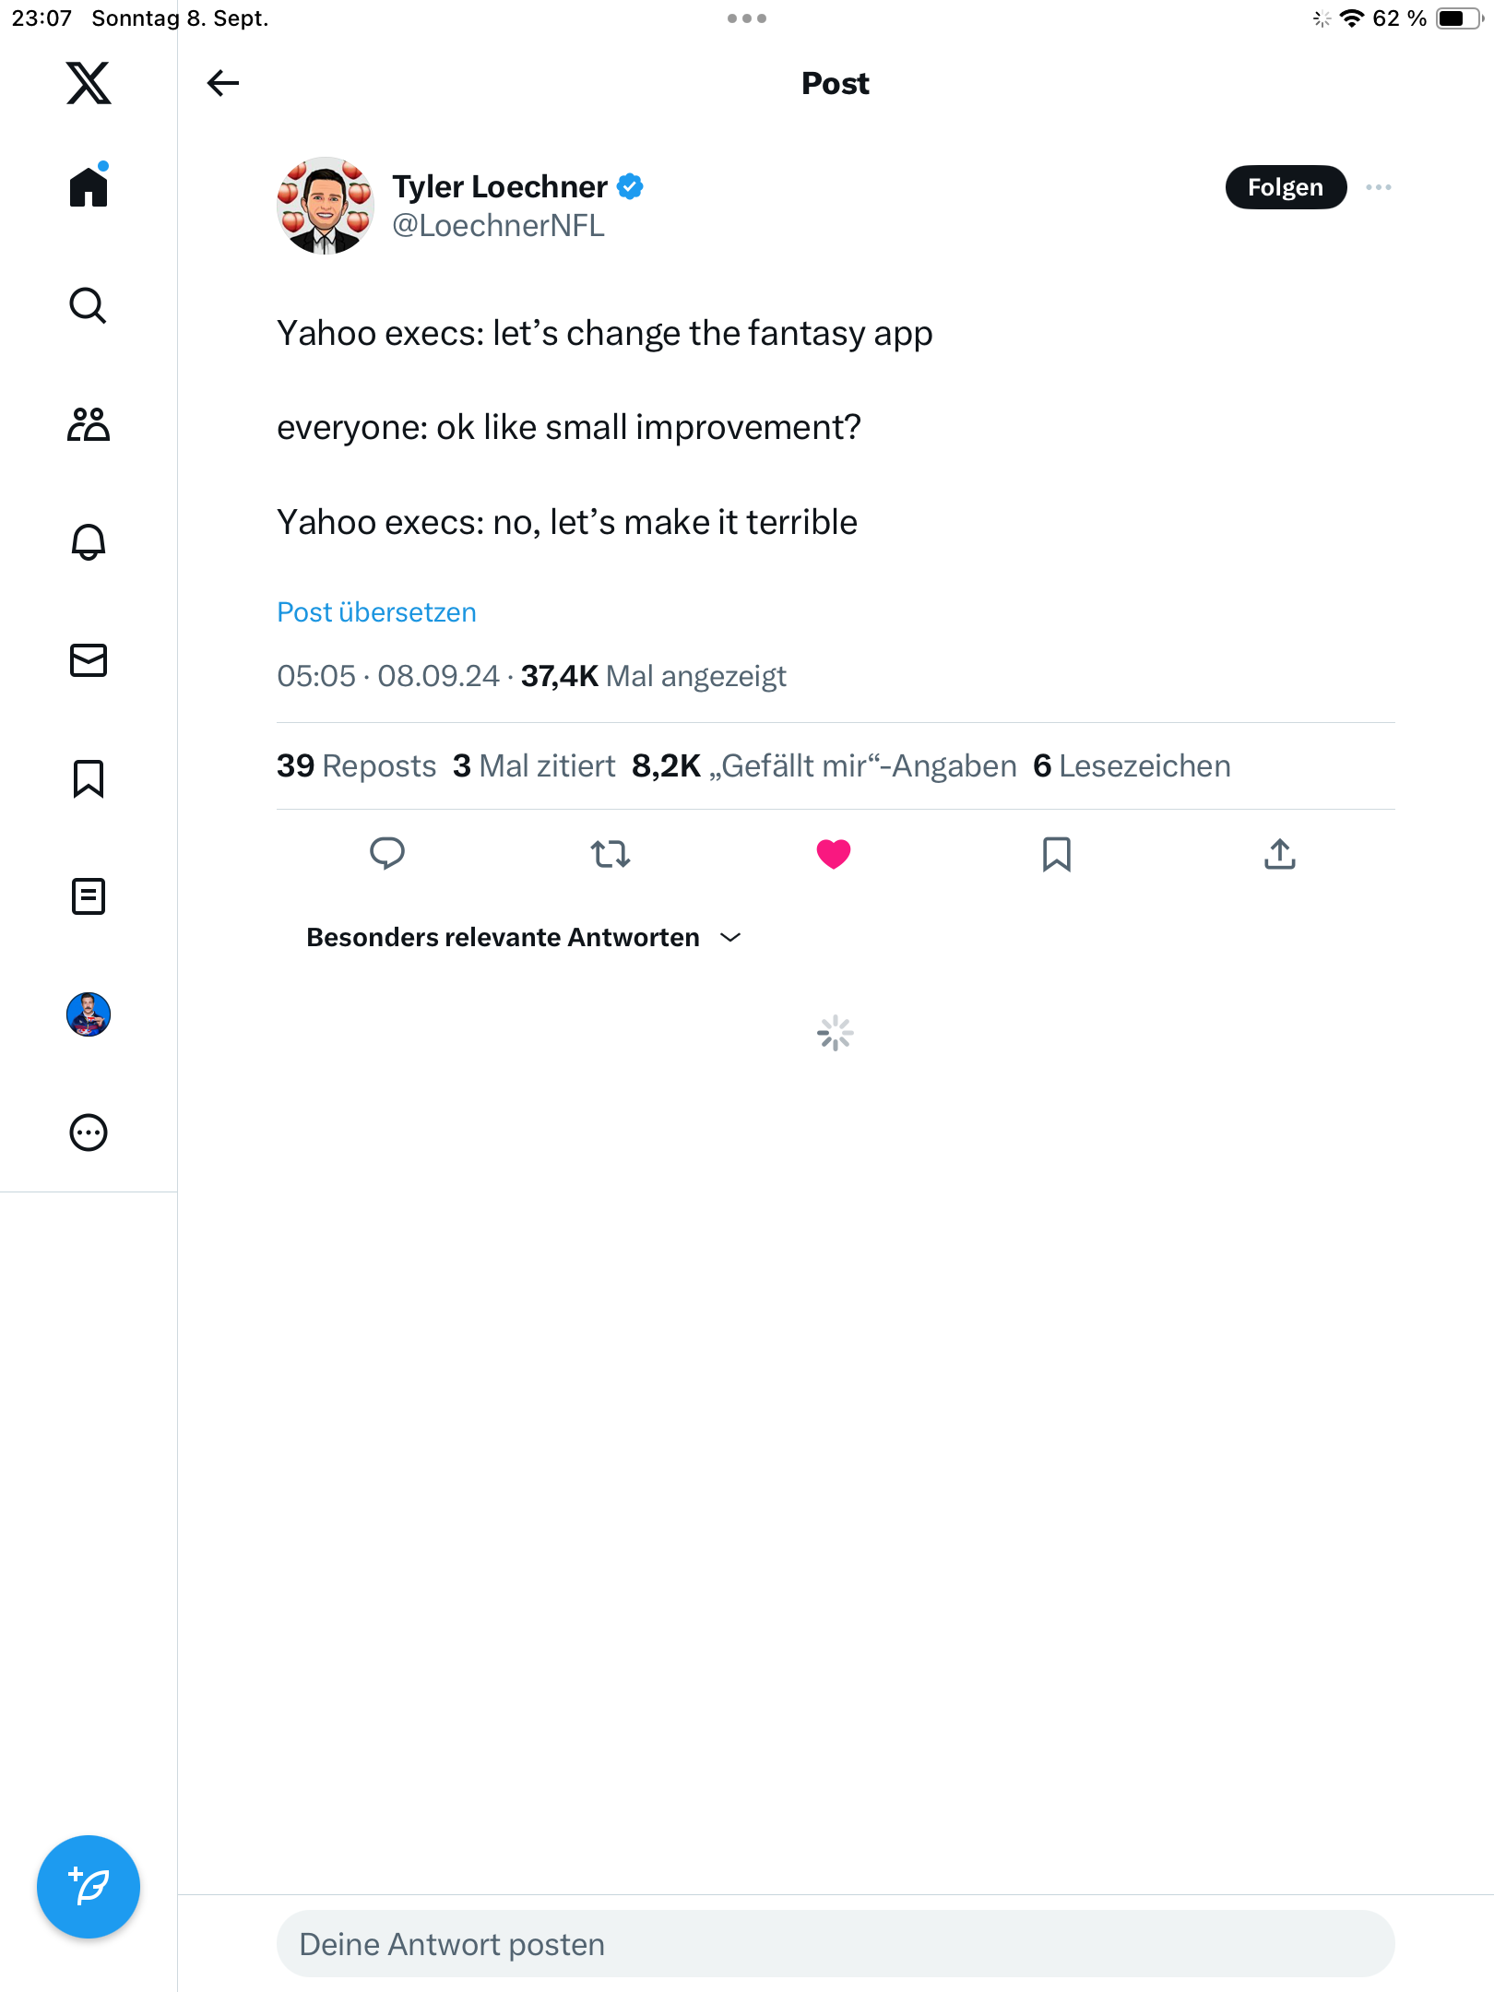View the 8,2K Gefällt mir-Angaben list
This screenshot has width=1494, height=1992.
click(824, 766)
